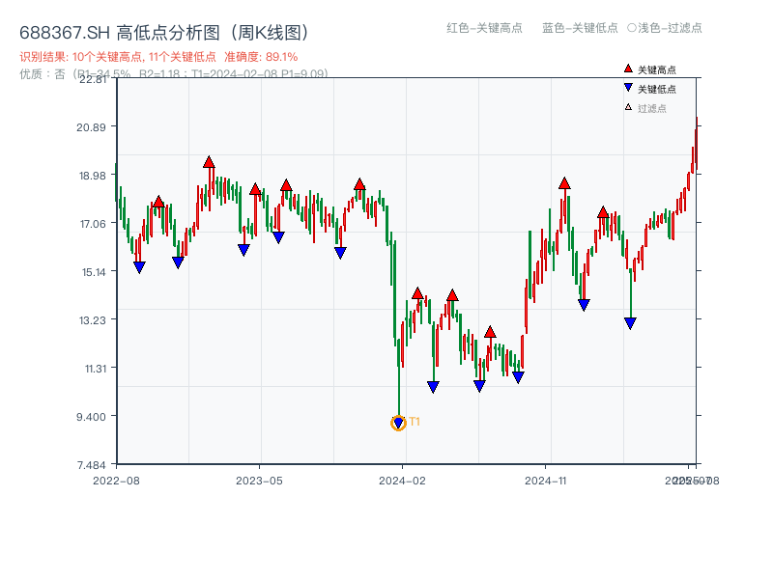The height and width of the screenshot is (579, 773).
Task: Toggle the 关键低点 legend label
Action: coord(657,89)
